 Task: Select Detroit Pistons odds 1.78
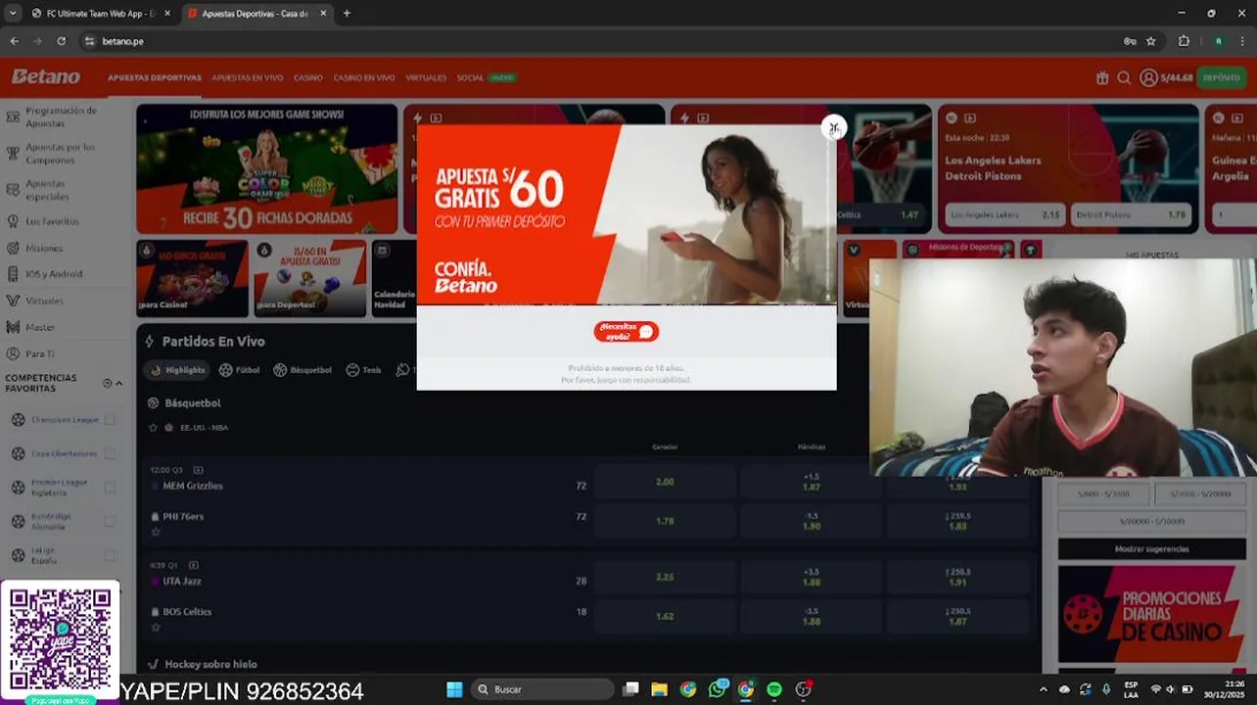pyautogui.click(x=1132, y=214)
